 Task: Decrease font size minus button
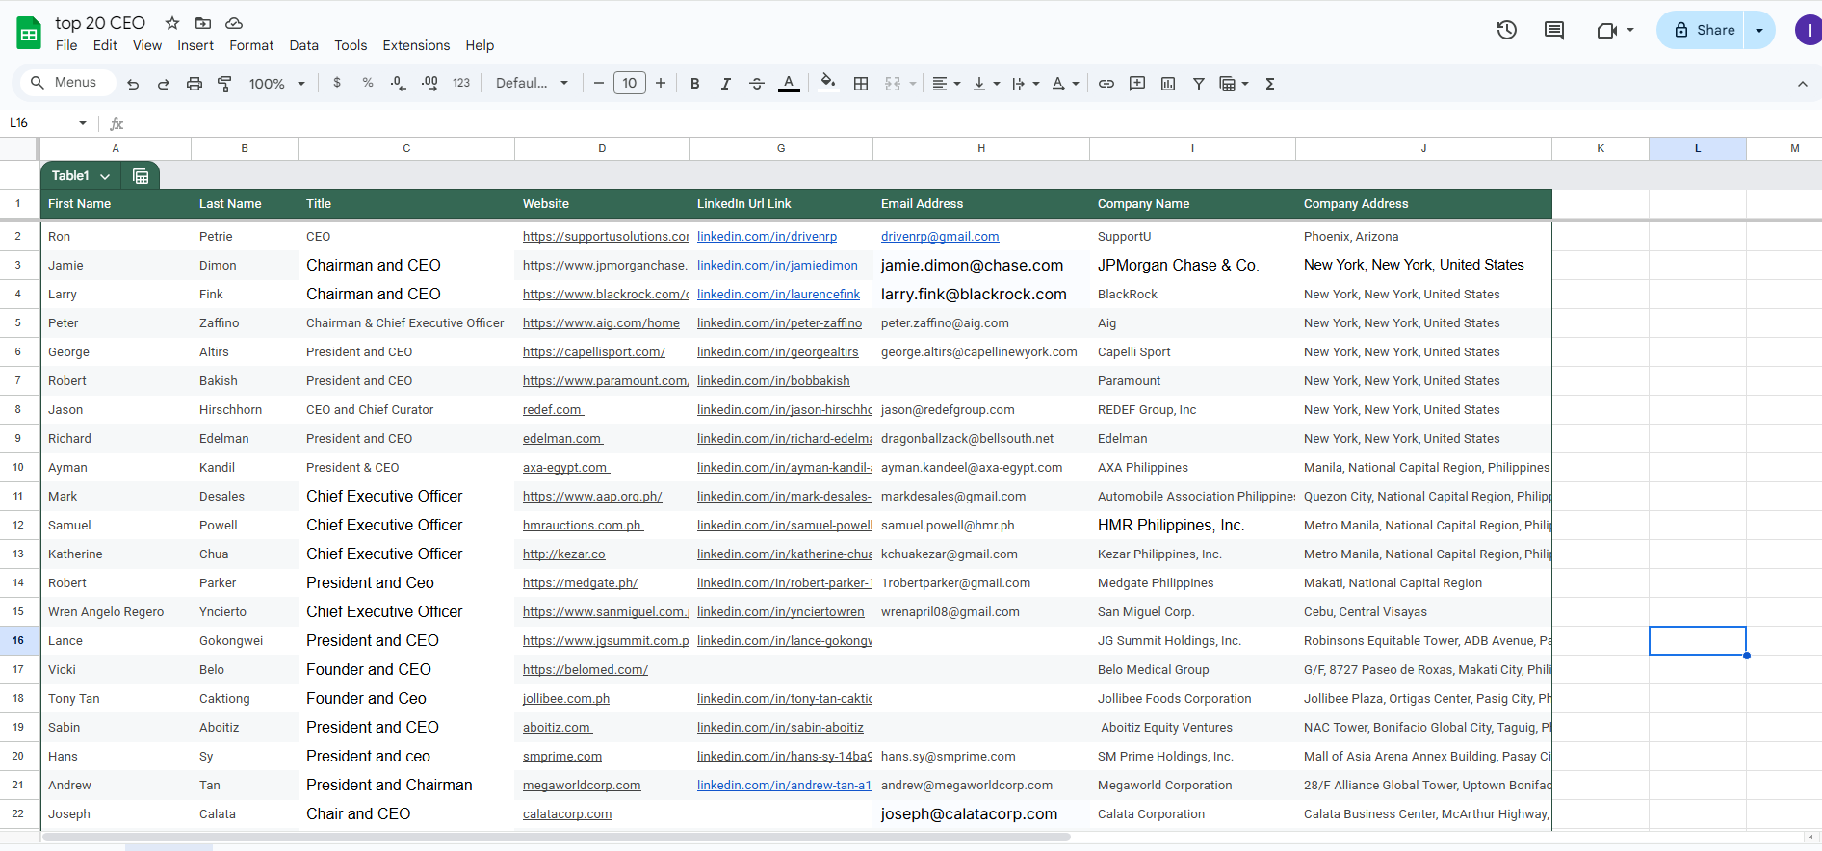[x=599, y=84]
